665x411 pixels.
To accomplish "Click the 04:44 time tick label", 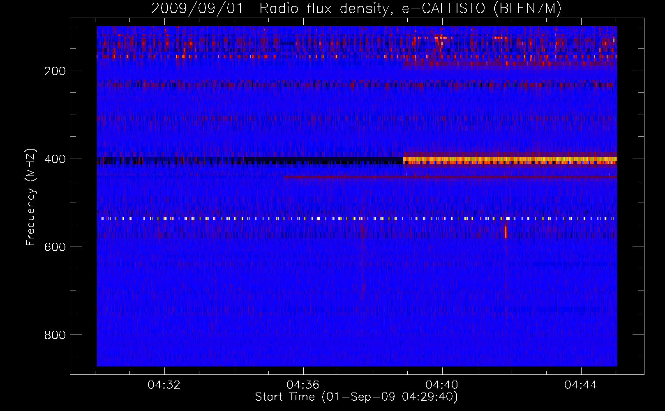I will point(581,385).
